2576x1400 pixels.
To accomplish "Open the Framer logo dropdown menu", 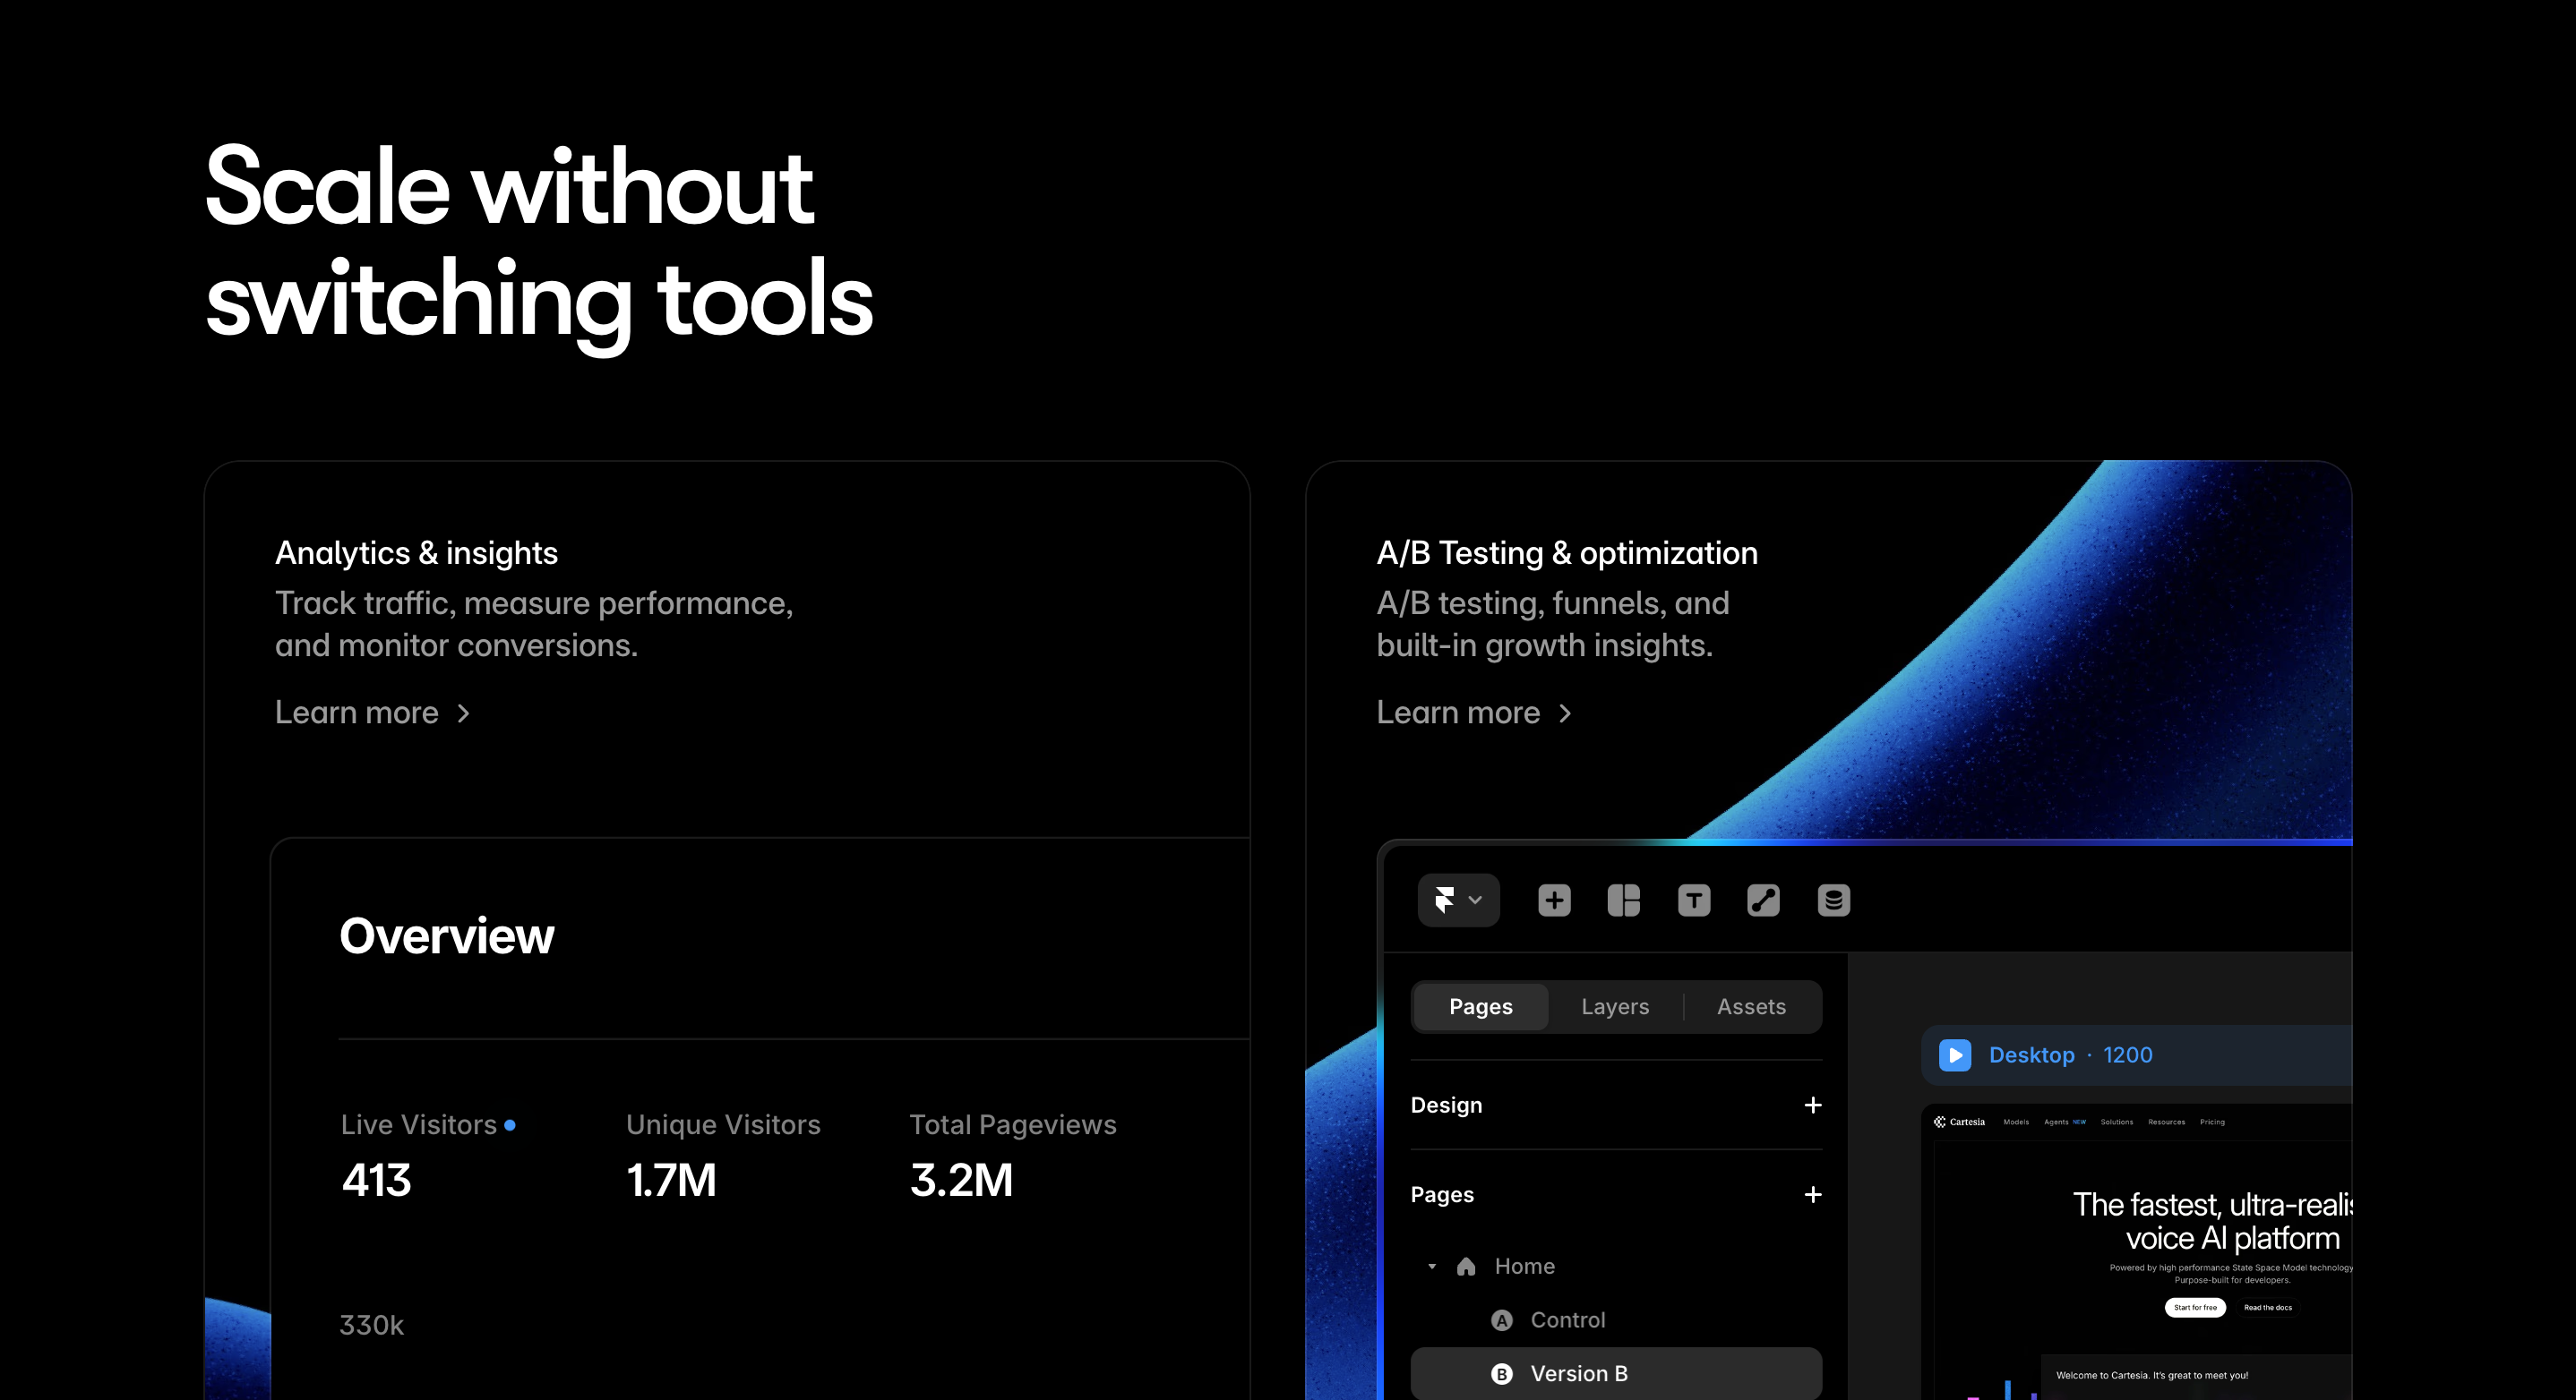I will pyautogui.click(x=1458, y=901).
